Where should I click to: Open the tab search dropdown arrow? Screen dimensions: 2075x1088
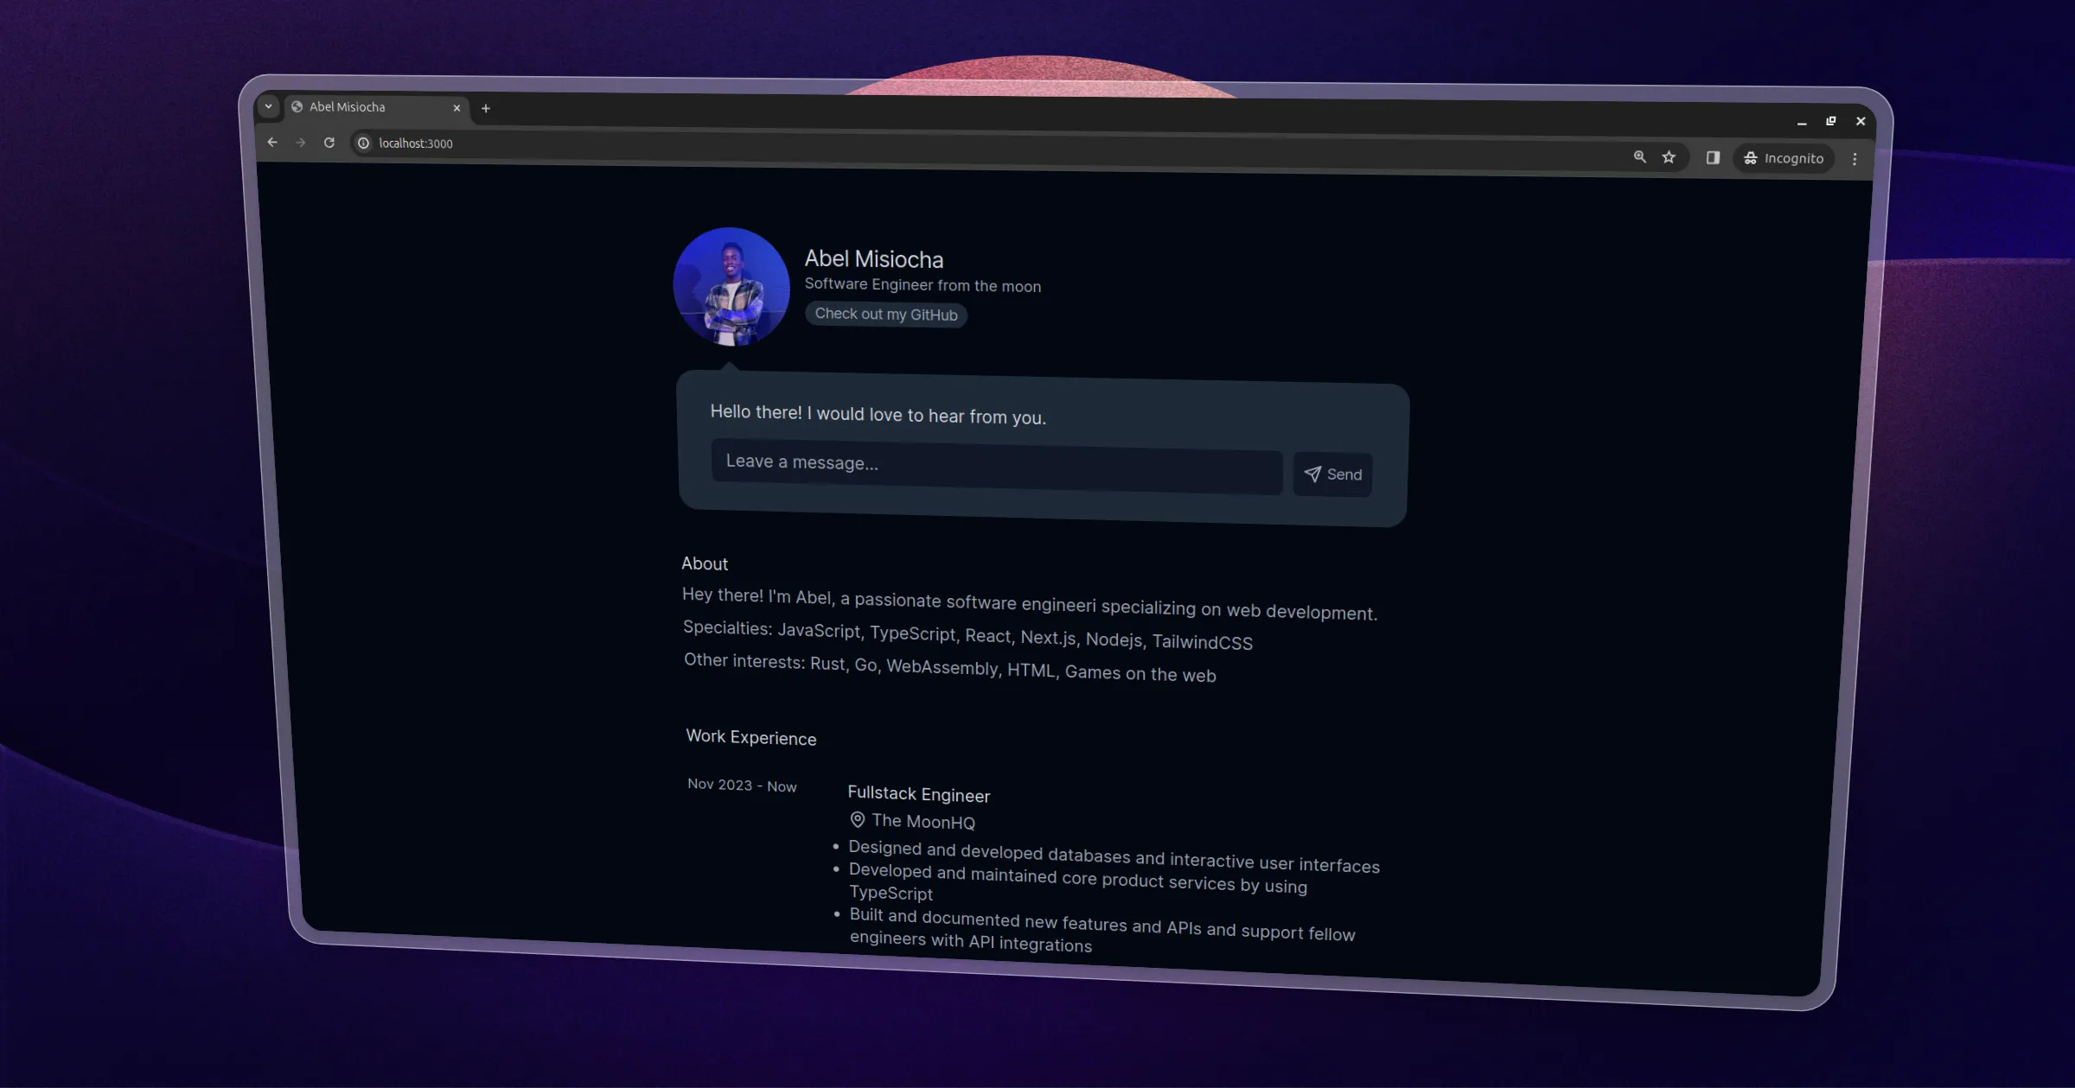click(x=268, y=106)
